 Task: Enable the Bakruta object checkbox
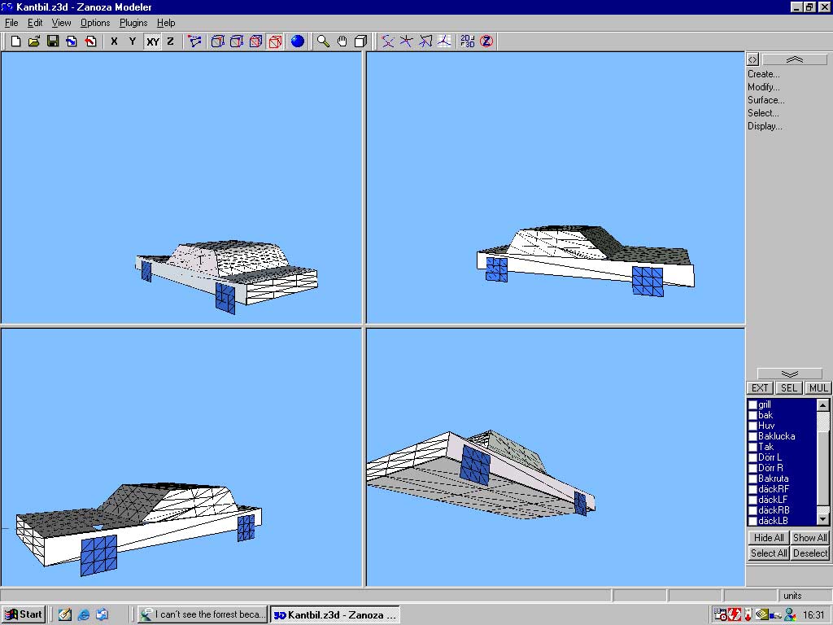752,479
